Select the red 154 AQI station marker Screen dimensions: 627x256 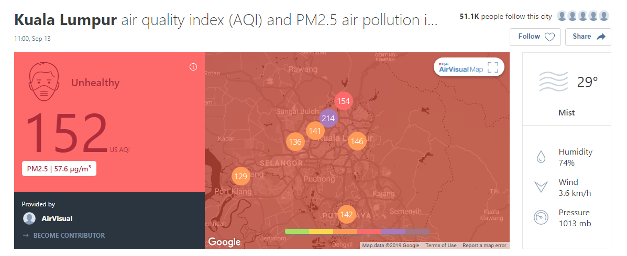click(x=344, y=101)
